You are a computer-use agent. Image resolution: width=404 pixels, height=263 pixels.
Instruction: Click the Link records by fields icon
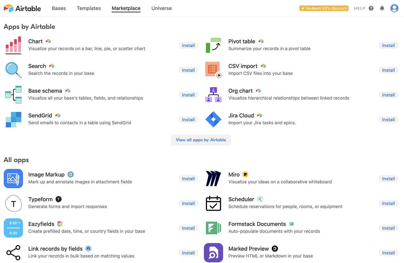point(13,253)
